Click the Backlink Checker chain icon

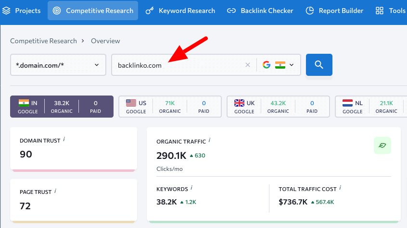point(231,11)
